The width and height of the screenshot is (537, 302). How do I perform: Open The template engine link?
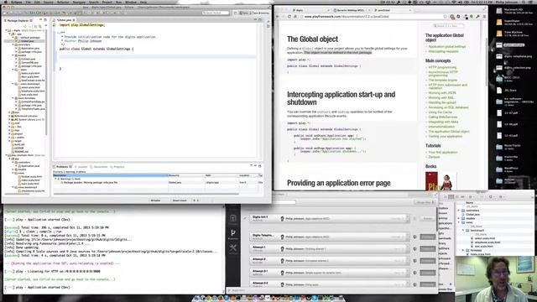[443, 80]
